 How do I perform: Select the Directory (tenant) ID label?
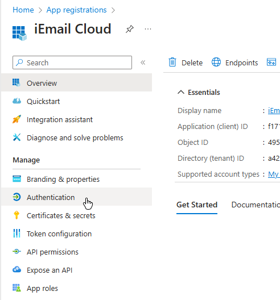click(x=211, y=158)
